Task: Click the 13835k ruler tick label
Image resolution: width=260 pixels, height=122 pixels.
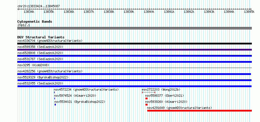Action: [x=49, y=12]
